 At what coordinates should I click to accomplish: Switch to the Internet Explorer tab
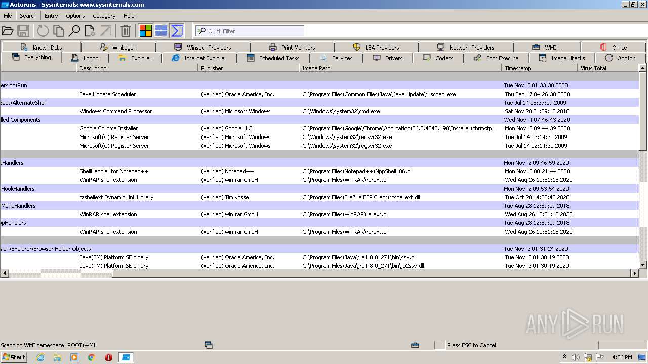click(199, 58)
